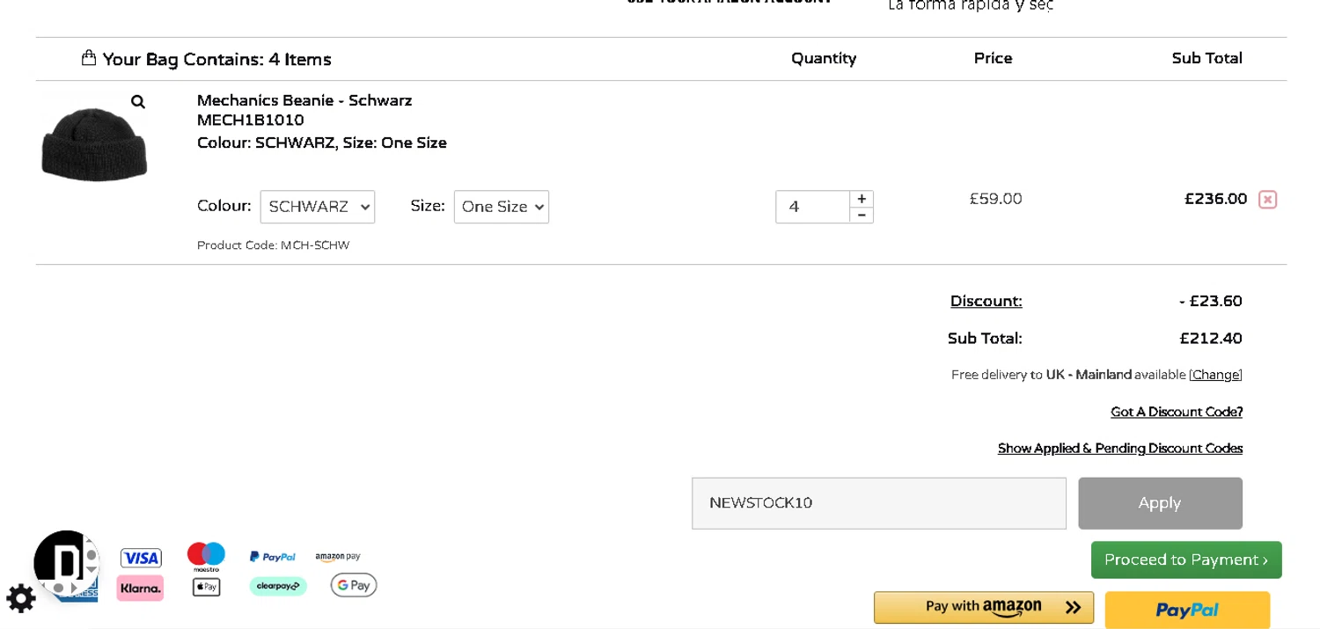Click the Klarna payment badge

tap(140, 588)
